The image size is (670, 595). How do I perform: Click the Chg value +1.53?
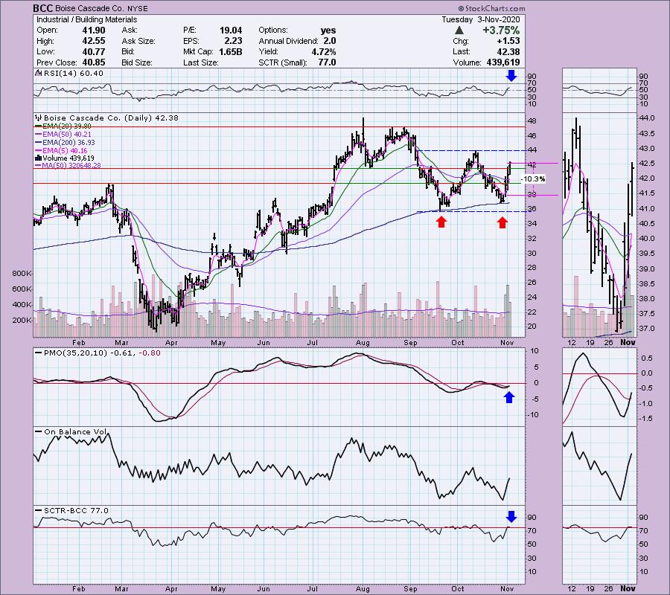click(x=508, y=41)
